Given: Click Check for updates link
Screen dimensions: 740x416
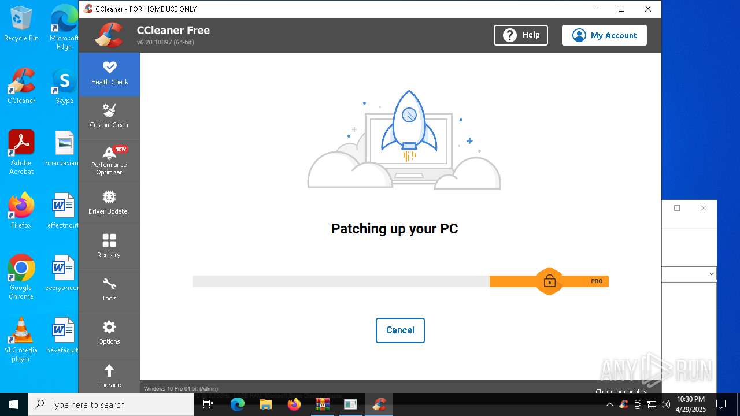Looking at the screenshot, I should 621,391.
